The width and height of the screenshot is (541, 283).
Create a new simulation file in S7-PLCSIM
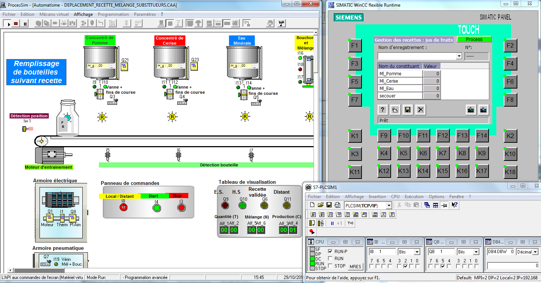[312, 205]
